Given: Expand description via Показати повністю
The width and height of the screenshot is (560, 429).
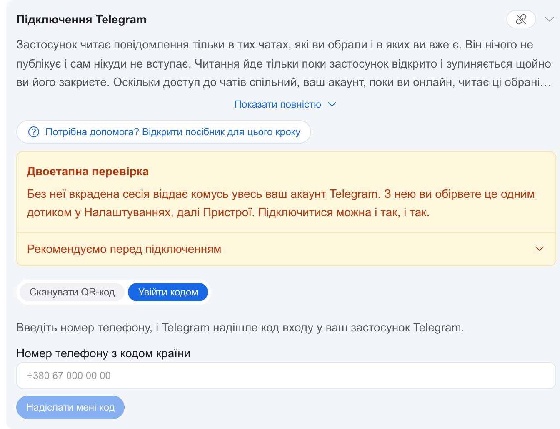Looking at the screenshot, I should [285, 104].
